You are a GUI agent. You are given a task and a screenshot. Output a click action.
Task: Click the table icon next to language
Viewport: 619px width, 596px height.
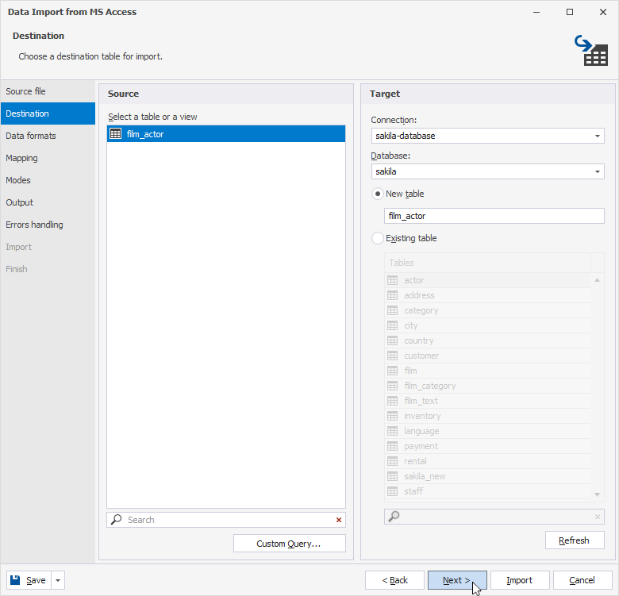click(x=392, y=431)
